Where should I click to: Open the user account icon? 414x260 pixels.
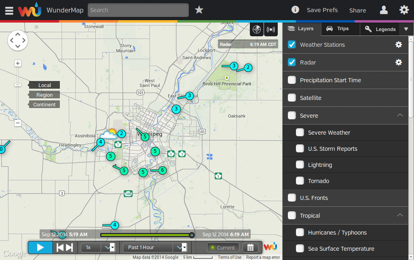point(384,10)
